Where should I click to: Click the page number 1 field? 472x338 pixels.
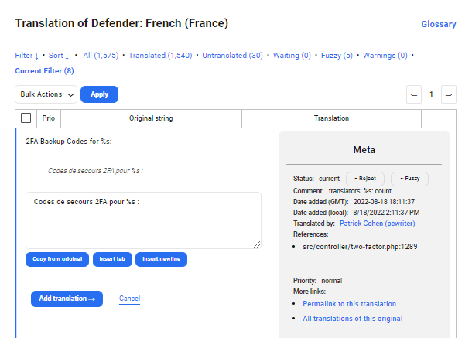click(431, 94)
